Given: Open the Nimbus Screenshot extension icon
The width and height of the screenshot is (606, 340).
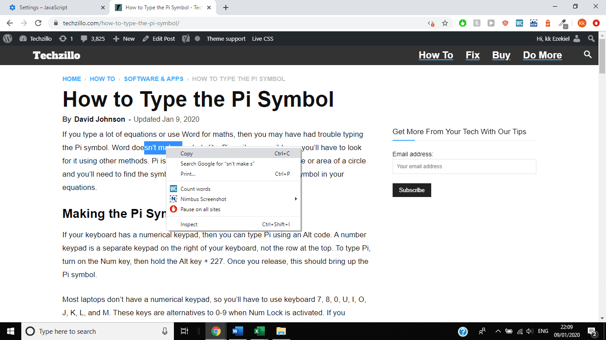Looking at the screenshot, I should coord(534,23).
